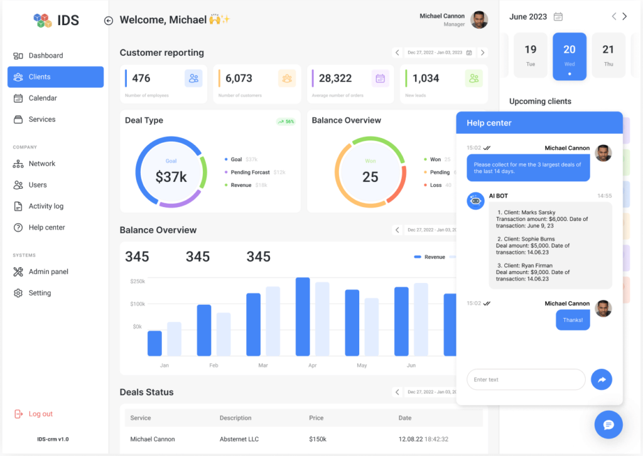Toggle the Revenue legend in bar chart
The width and height of the screenshot is (643, 456).
[x=430, y=257]
